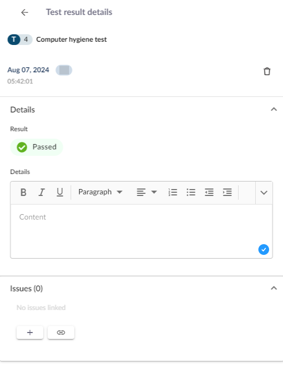This screenshot has width=283, height=370.
Task: Confirm content with blue checkmark button
Action: click(x=264, y=250)
